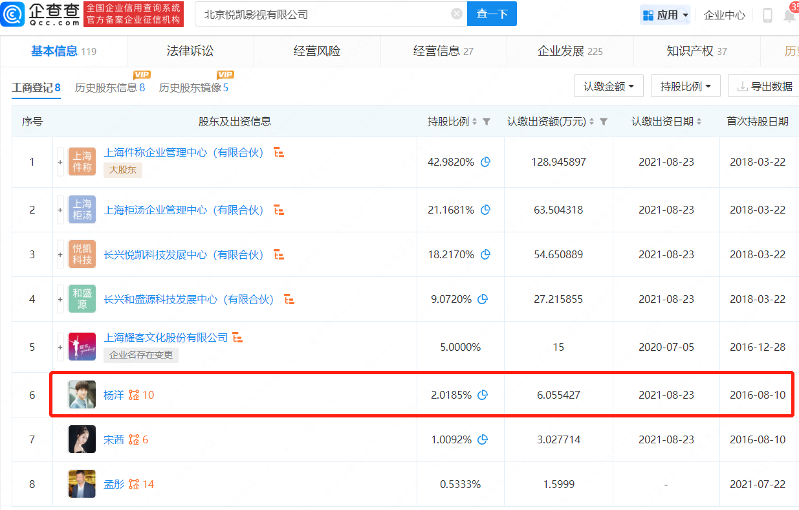Click the 上海柜汤 company logo tile
The width and height of the screenshot is (799, 510).
coord(82,210)
